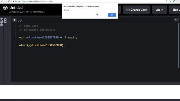Viewport: 180px width, 101px height.
Task: Click the '// allowable characters' comment line
Action: click(37, 30)
